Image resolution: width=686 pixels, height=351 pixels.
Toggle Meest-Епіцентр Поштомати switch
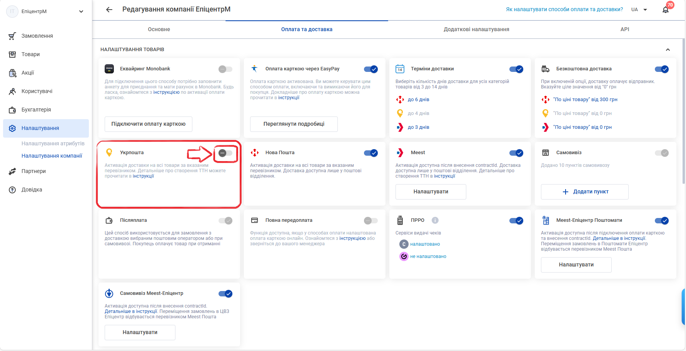(x=662, y=221)
